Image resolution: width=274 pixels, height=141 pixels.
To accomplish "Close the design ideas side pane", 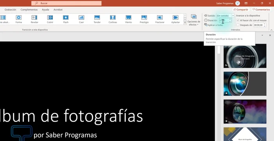I will [x=270, y=35].
